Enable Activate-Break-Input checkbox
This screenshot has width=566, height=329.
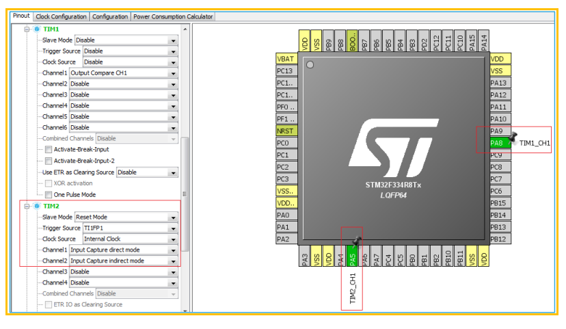point(49,150)
